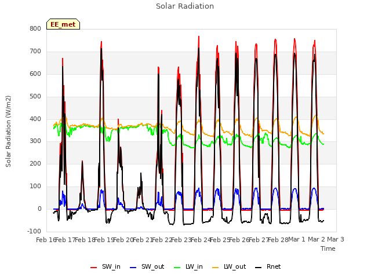This screenshot has width=371, height=278.
Task: Click the 0 y-axis tick label
Action: 39,209
